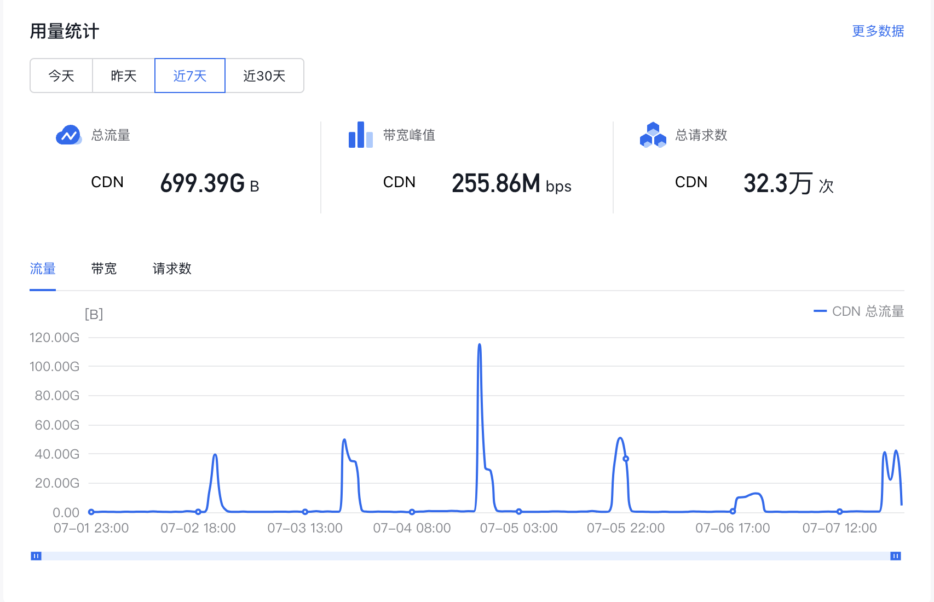Click the 带宽峰值 bar chart icon
Viewport: 934px width, 602px height.
[360, 135]
